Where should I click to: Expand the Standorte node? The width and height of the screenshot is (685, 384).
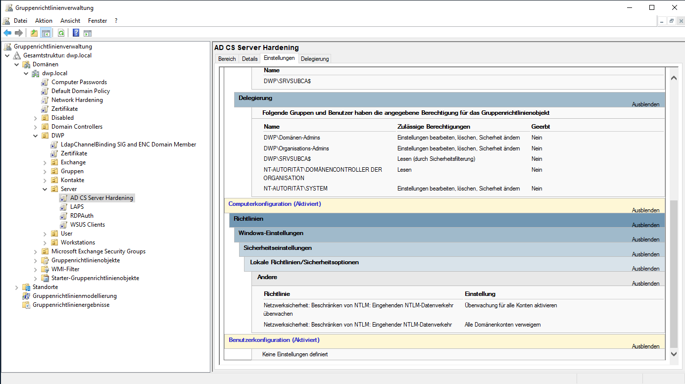click(x=17, y=288)
